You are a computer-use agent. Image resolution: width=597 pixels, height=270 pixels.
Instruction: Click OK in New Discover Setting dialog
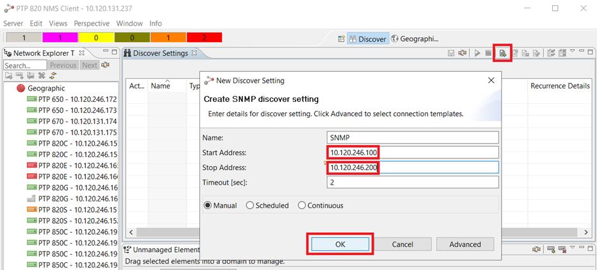[x=340, y=244]
